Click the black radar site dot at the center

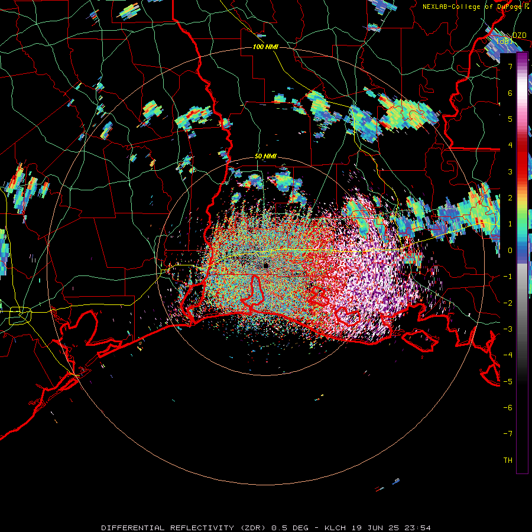(265, 266)
